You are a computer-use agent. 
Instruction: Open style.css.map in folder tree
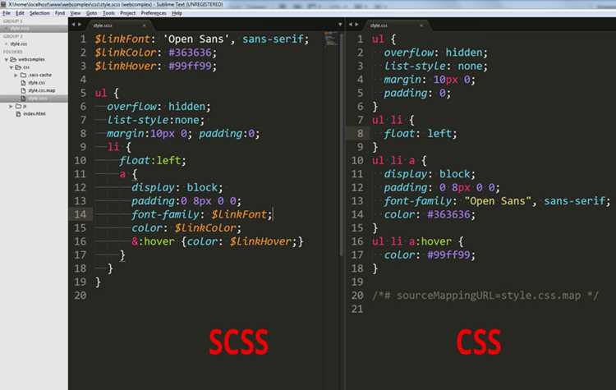42,90
